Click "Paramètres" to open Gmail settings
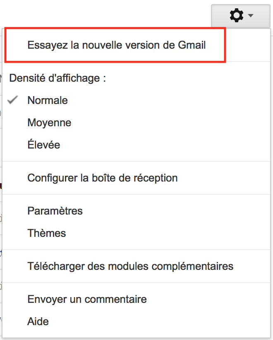Image resolution: width=273 pixels, height=340 pixels. (55, 211)
